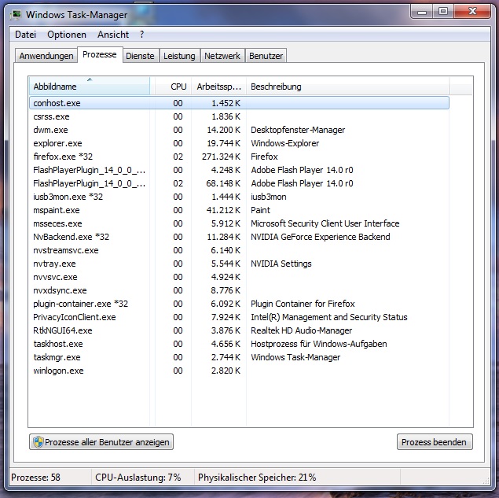The width and height of the screenshot is (499, 498).
Task: Click the Prozess beenden button
Action: point(435,442)
